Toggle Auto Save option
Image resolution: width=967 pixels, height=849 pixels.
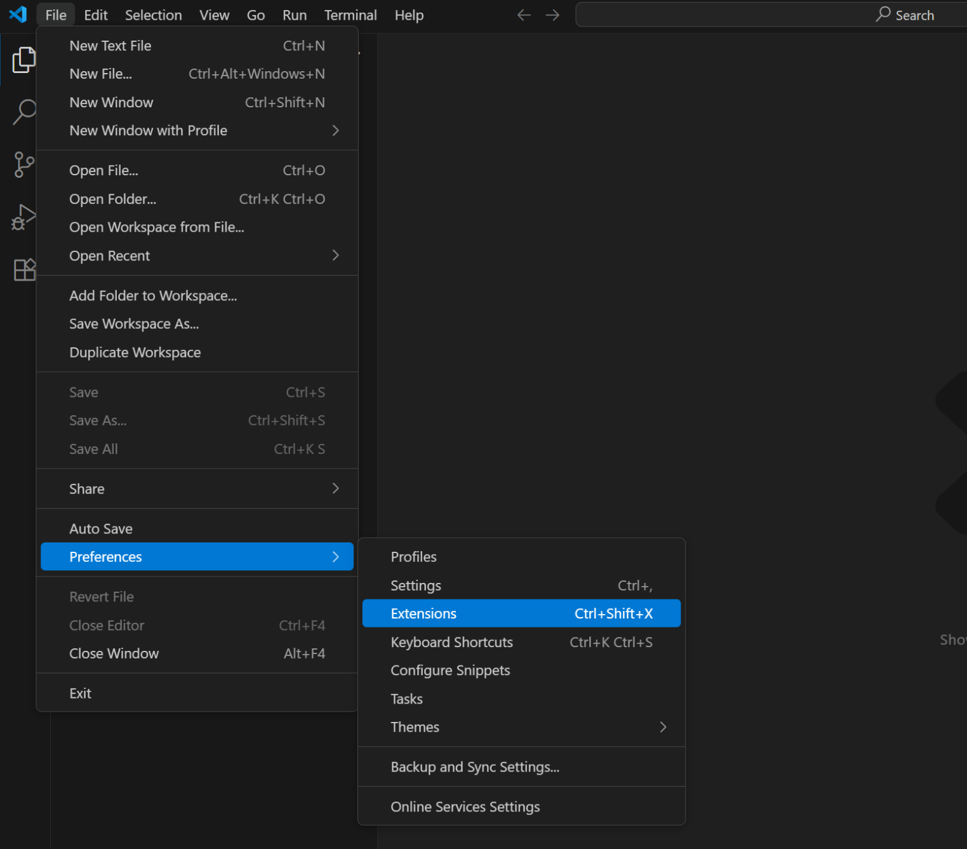pos(197,528)
